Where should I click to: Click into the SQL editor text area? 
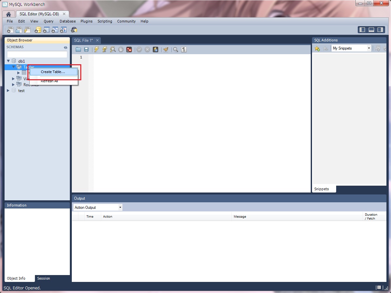click(202, 123)
